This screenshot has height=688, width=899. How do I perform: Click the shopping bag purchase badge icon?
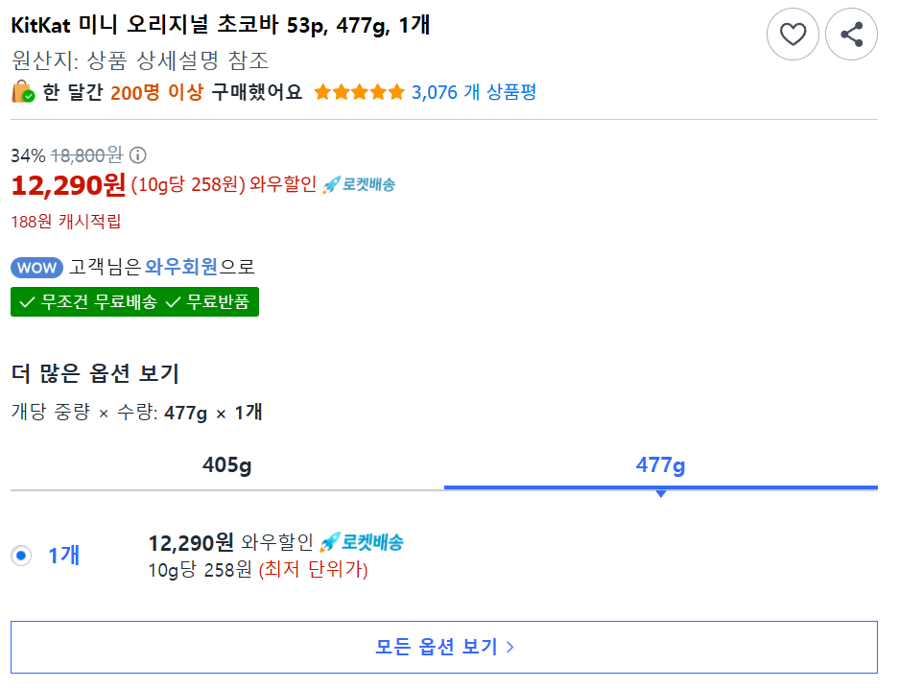[x=23, y=92]
